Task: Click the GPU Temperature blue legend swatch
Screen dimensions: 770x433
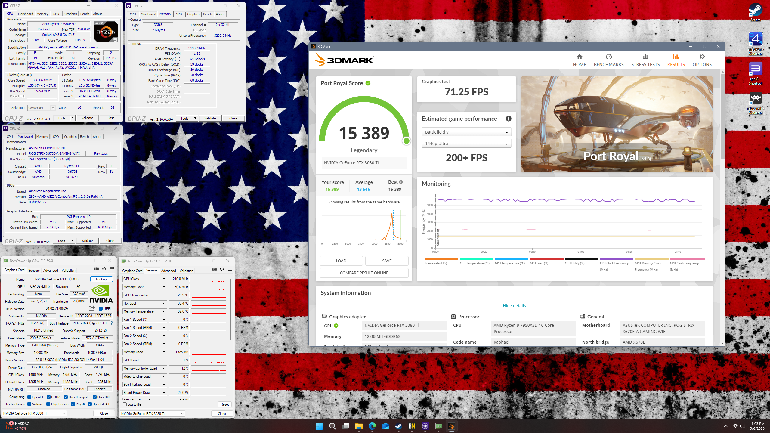Action: 511,259
